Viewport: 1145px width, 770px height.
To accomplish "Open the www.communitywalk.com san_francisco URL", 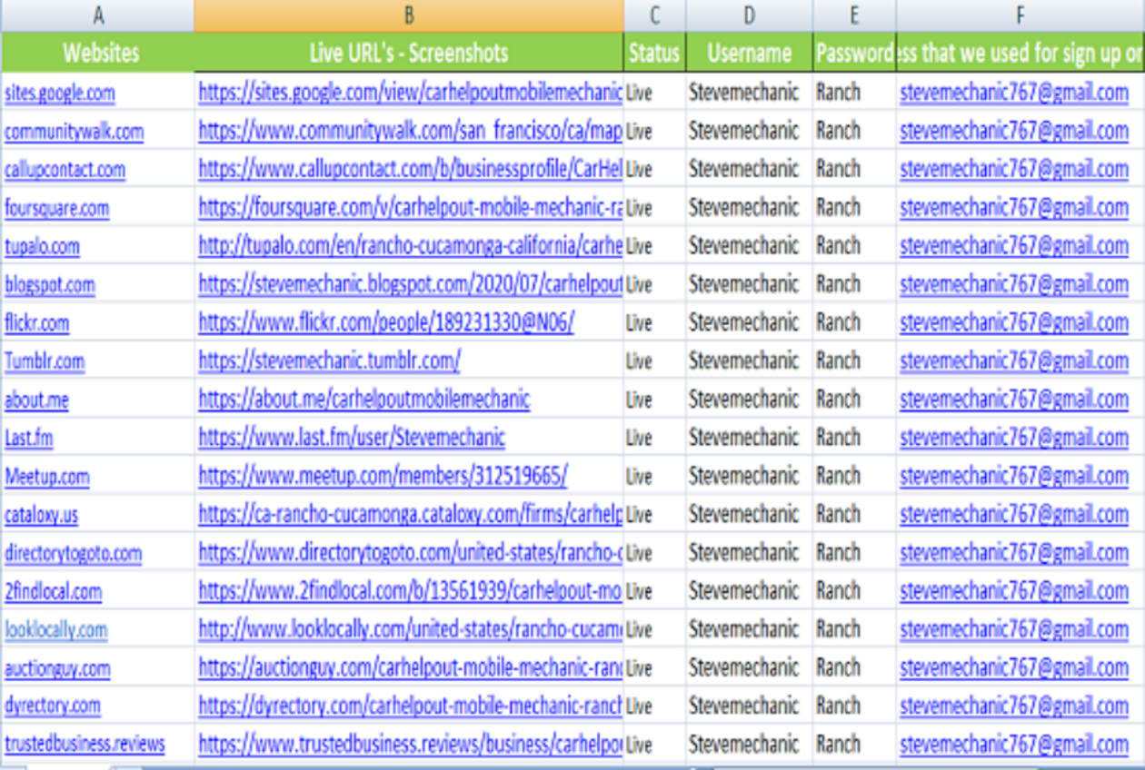I will coord(411,132).
